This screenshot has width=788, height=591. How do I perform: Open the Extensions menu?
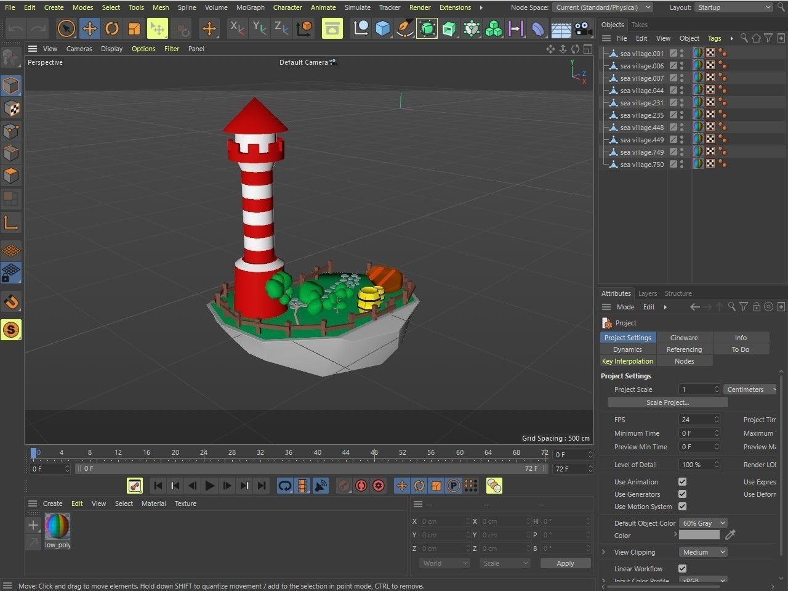pos(456,7)
